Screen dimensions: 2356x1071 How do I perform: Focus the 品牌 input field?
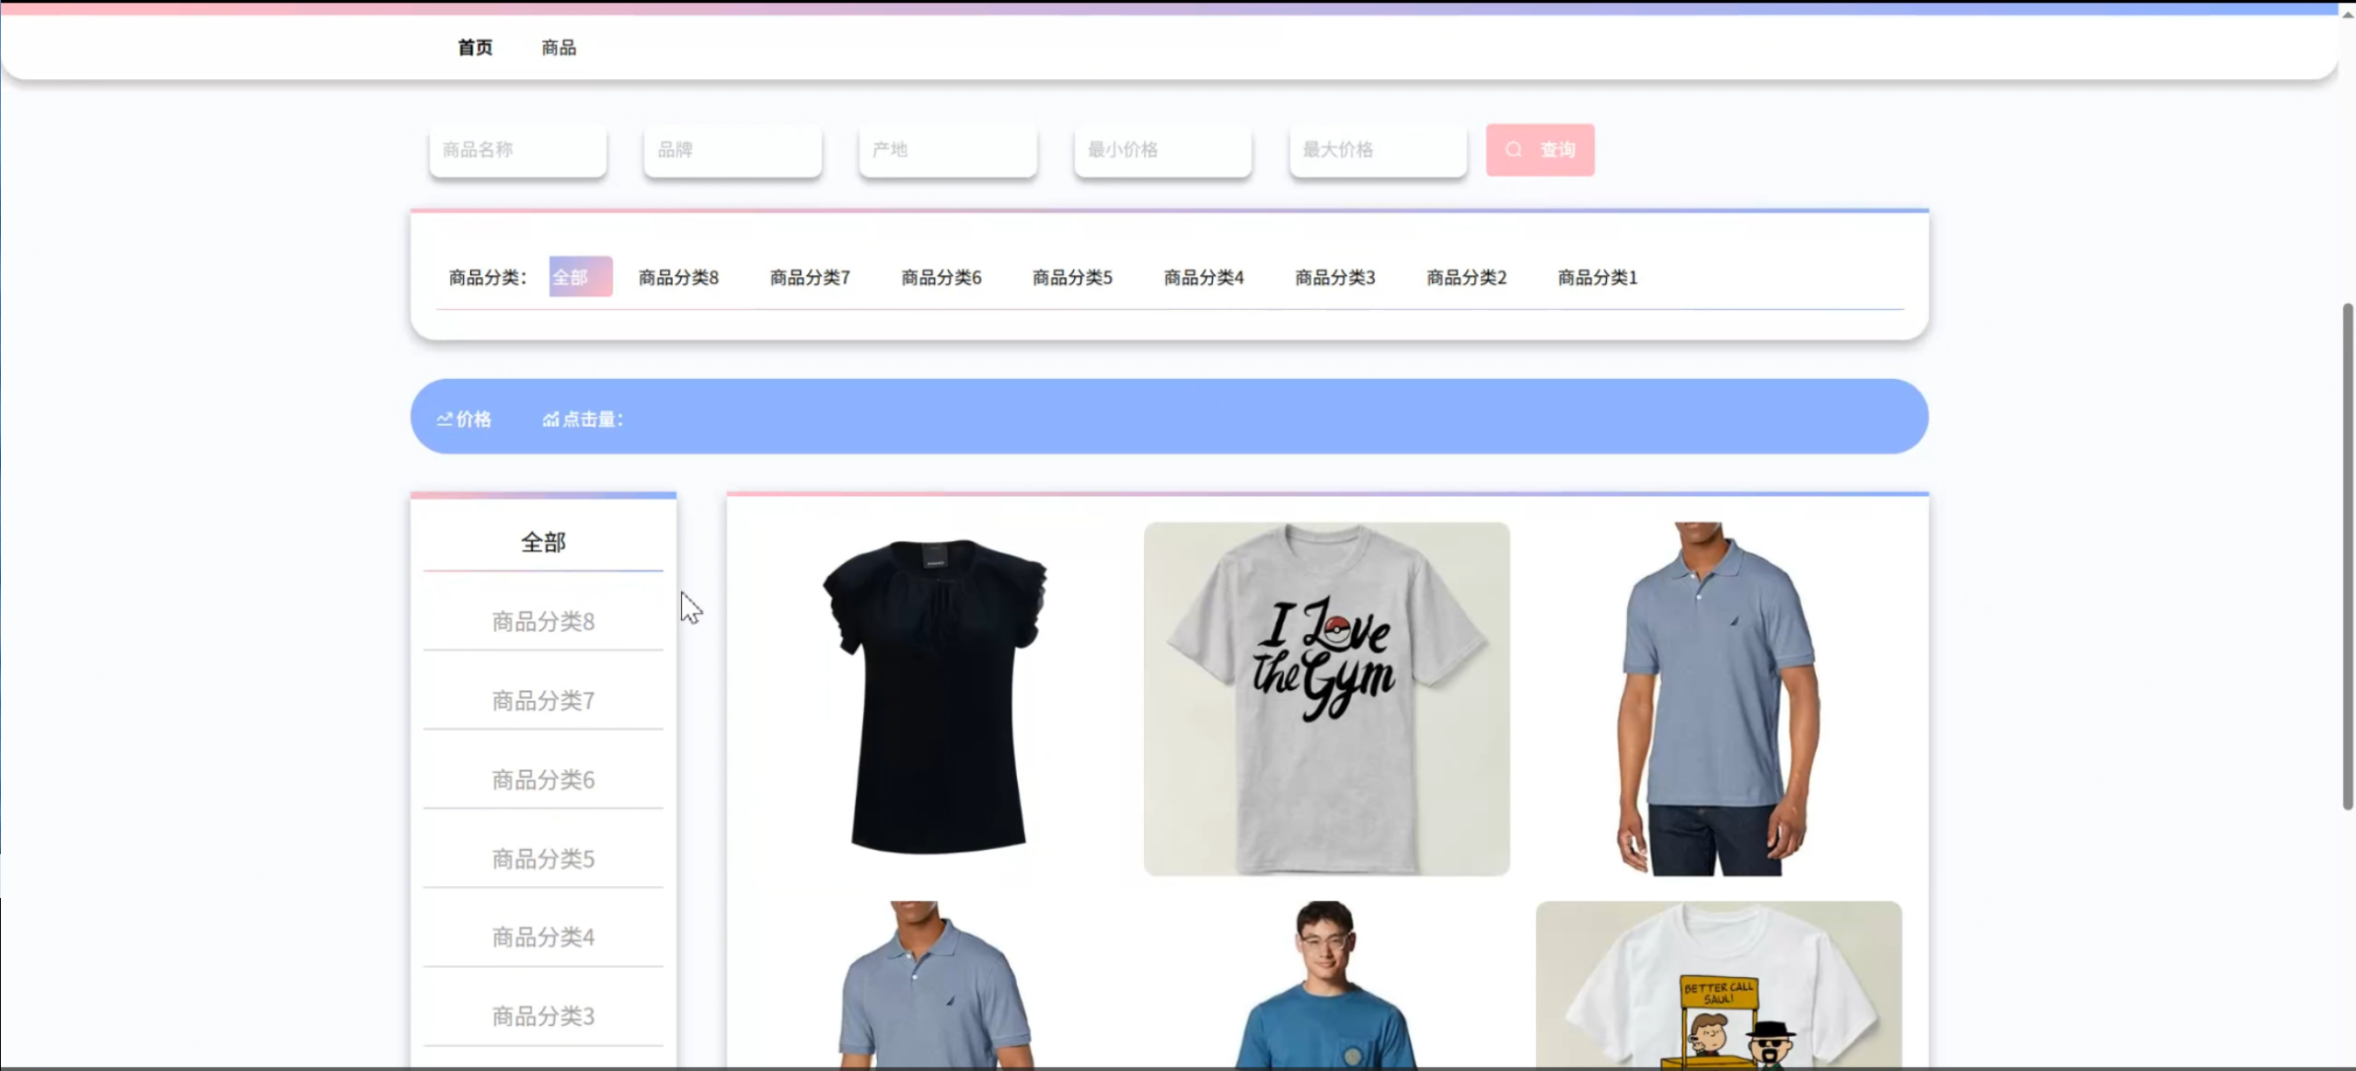[x=733, y=150]
